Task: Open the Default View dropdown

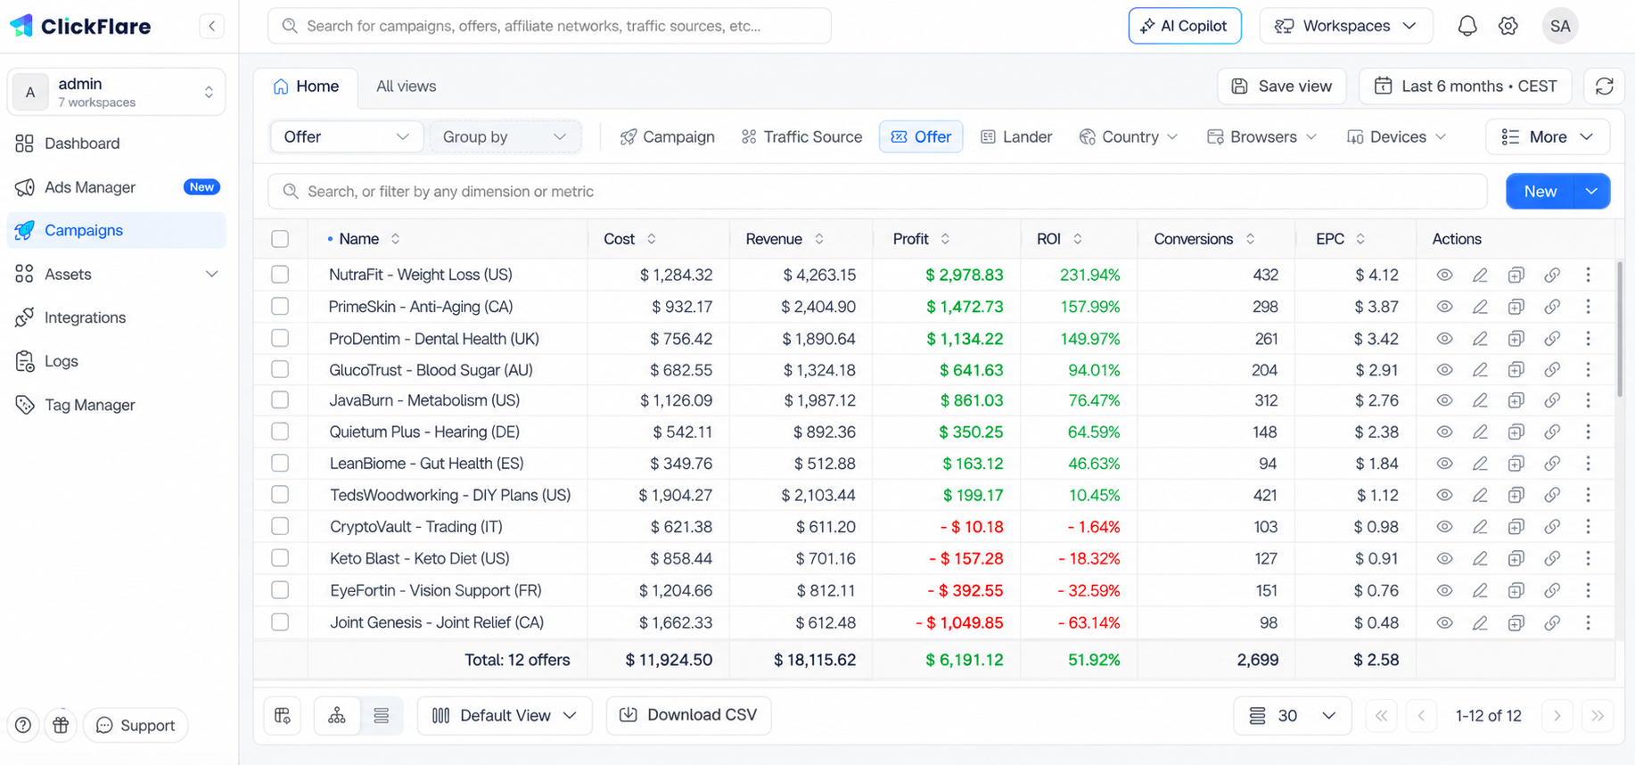Action: [505, 715]
